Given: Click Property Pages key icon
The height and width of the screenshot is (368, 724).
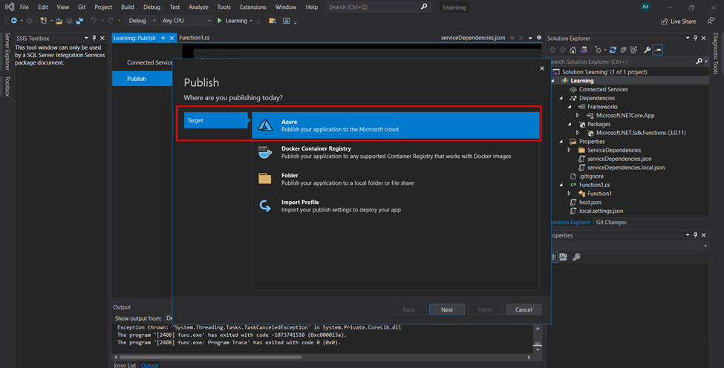Looking at the screenshot, I should tap(576, 257).
